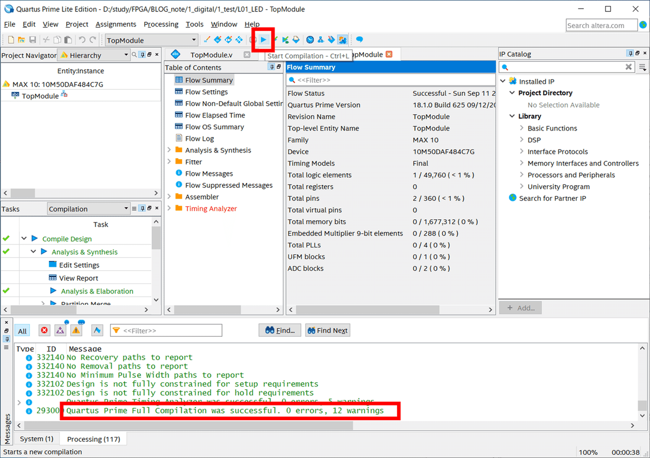Screen dimensions: 650x458
Task: Expand Interface Protocols in IP Catalog
Action: pyautogui.click(x=522, y=152)
